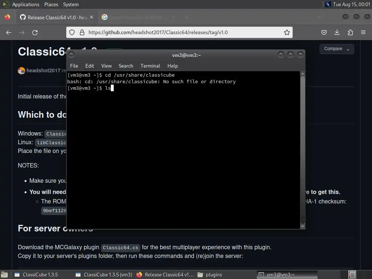The width and height of the screenshot is (372, 279).
Task: Click the terminal title vm3@vm3:~
Action: [x=186, y=55]
